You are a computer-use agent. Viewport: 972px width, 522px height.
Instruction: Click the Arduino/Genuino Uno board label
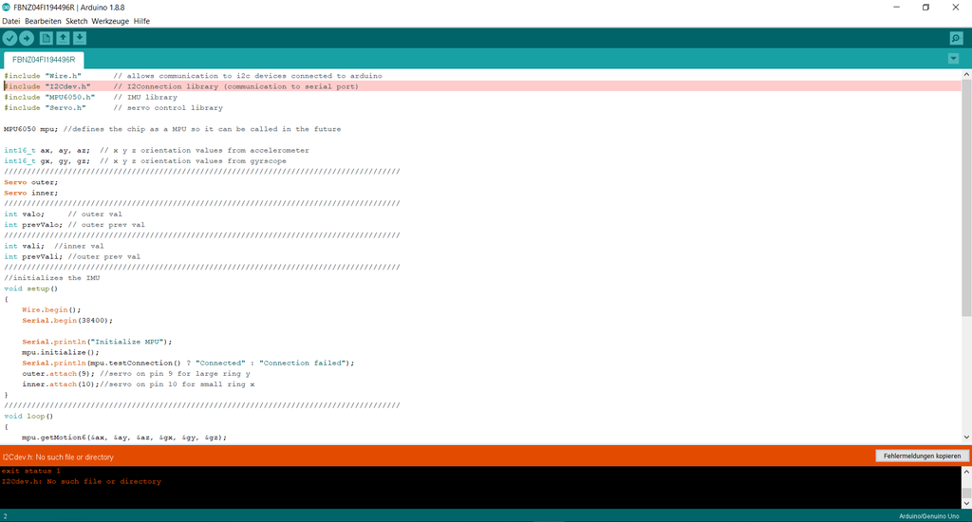928,515
